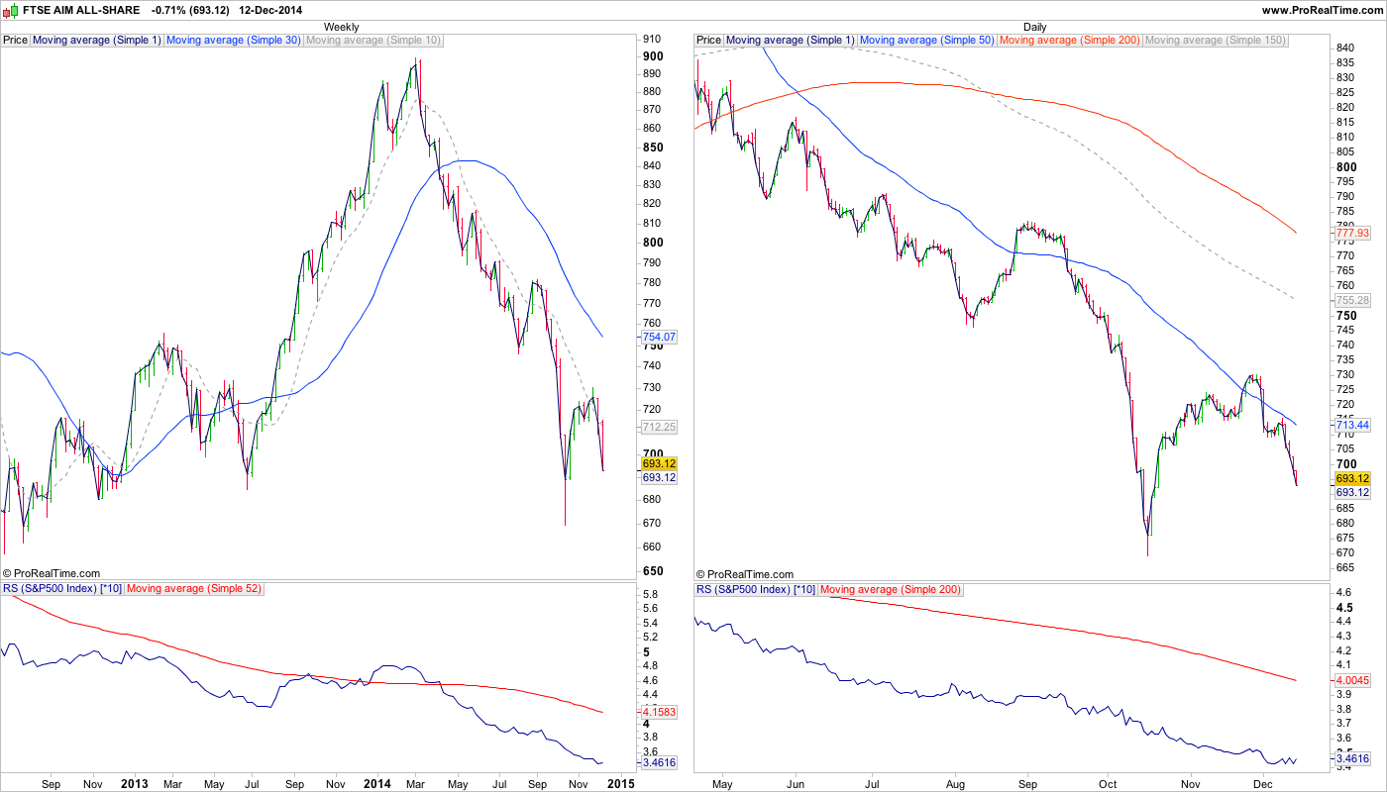Click the Aug marker on Daily time axis
The width and height of the screenshot is (1387, 792).
point(953,784)
